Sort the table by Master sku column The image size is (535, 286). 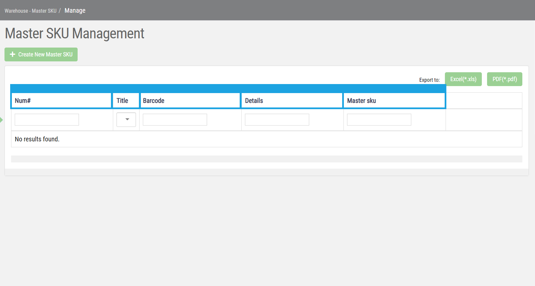click(x=394, y=100)
